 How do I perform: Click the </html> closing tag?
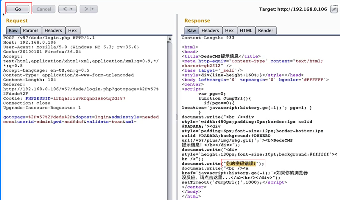pos(191,196)
